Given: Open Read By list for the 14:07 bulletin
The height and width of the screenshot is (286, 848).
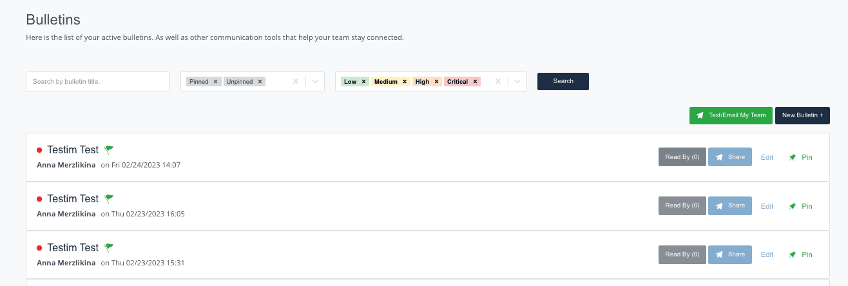Looking at the screenshot, I should (x=682, y=157).
